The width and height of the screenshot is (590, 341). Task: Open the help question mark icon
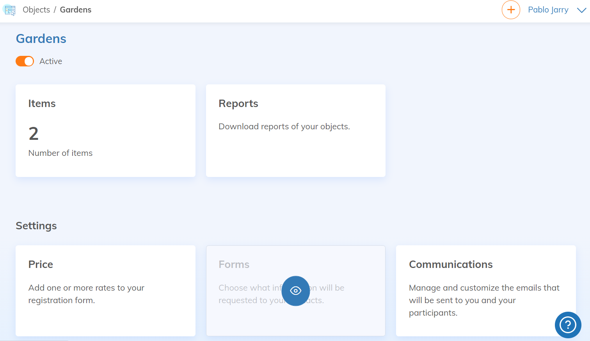pyautogui.click(x=568, y=325)
